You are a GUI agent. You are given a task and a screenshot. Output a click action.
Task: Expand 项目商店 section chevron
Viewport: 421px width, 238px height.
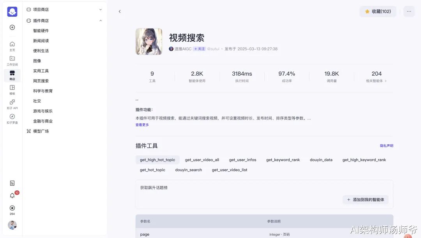point(101,9)
